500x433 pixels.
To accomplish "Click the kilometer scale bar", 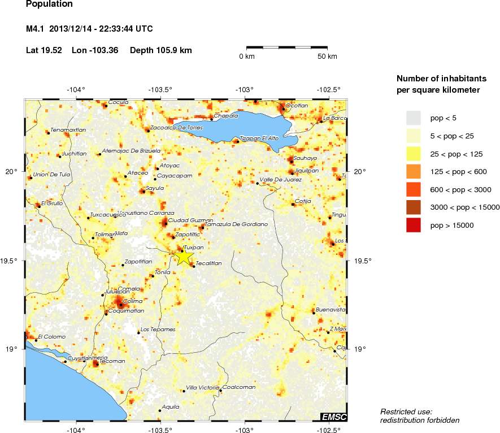I will [287, 47].
